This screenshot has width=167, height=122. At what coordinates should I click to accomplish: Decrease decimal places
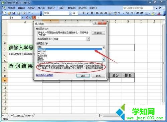tap(132, 13)
